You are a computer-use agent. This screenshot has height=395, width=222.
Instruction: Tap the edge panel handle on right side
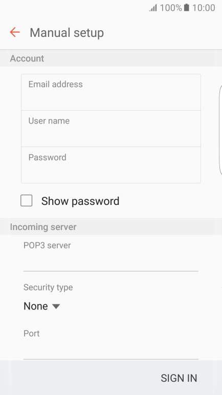(x=220, y=130)
